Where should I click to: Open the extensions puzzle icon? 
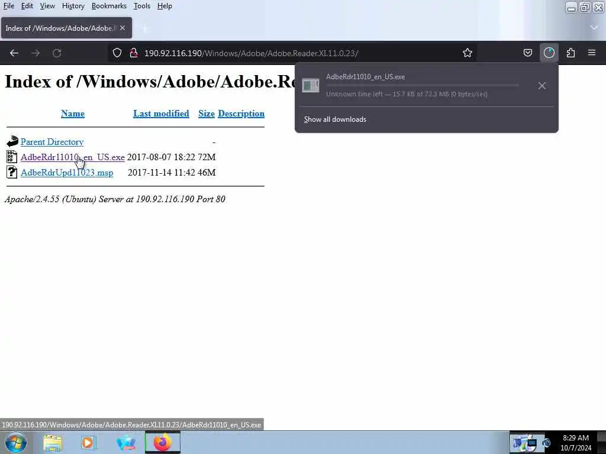coord(570,53)
